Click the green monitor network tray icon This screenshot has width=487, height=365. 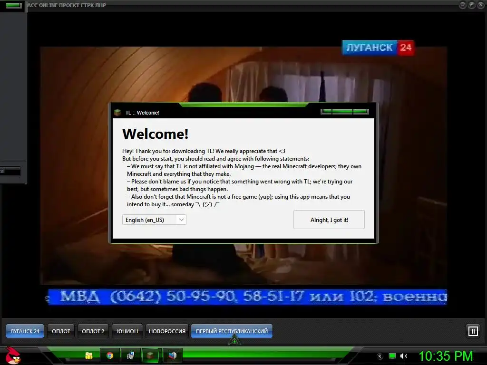pyautogui.click(x=392, y=356)
